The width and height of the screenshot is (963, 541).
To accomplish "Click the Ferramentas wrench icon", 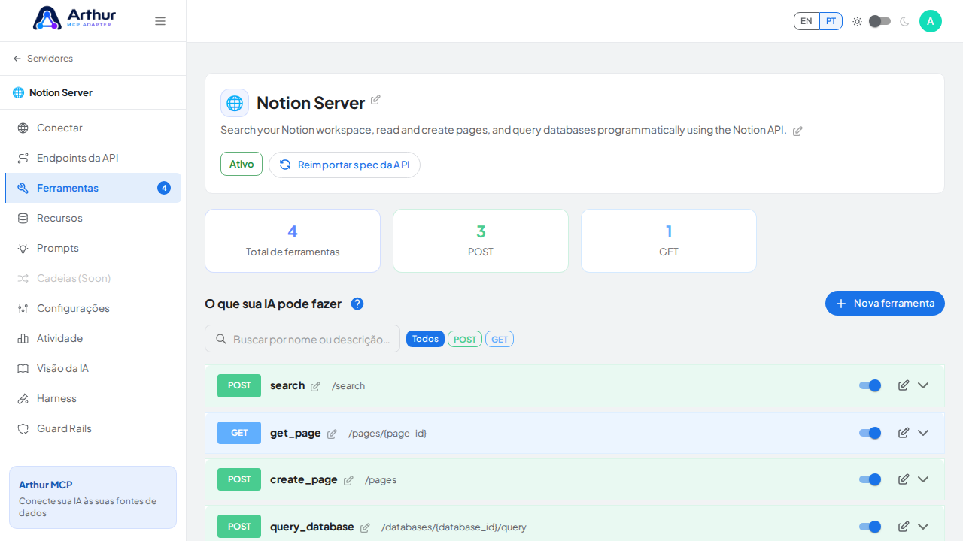I will point(23,188).
